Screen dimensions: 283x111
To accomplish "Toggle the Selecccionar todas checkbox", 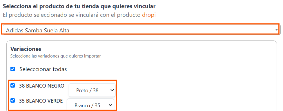I will point(13,69).
